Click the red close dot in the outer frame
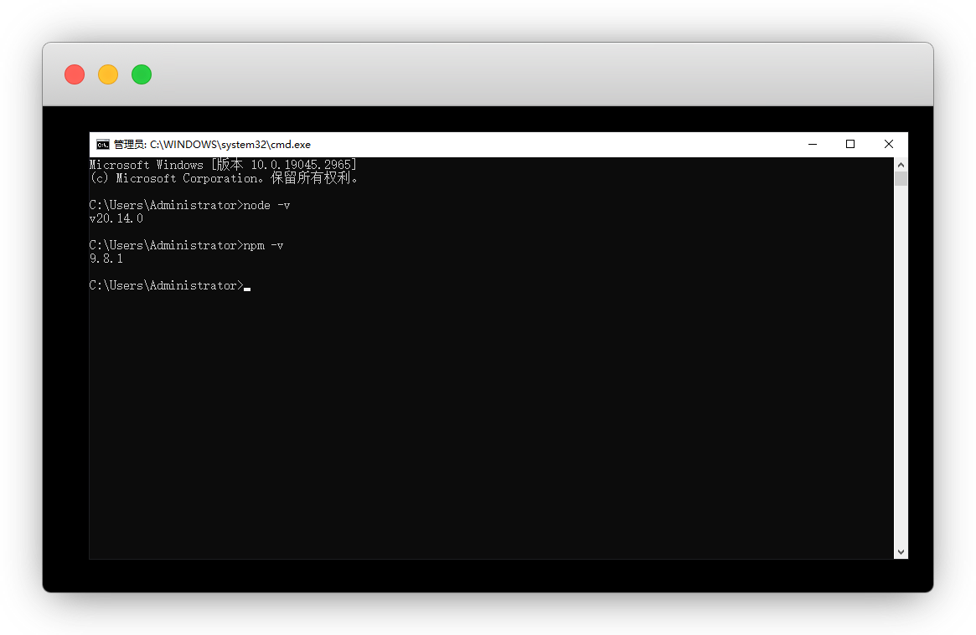This screenshot has height=635, width=976. 75,74
